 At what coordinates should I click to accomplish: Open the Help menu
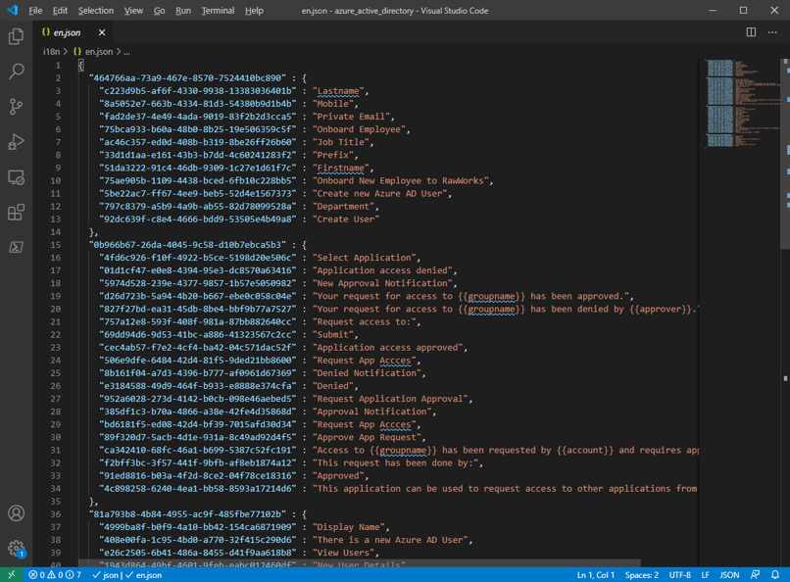[x=254, y=11]
